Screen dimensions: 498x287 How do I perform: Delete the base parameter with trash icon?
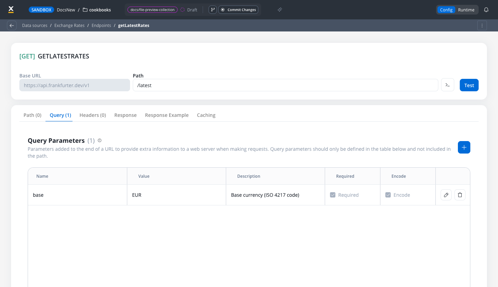pyautogui.click(x=460, y=195)
